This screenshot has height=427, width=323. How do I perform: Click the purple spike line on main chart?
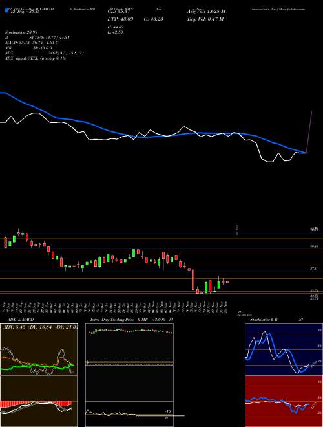309,132
